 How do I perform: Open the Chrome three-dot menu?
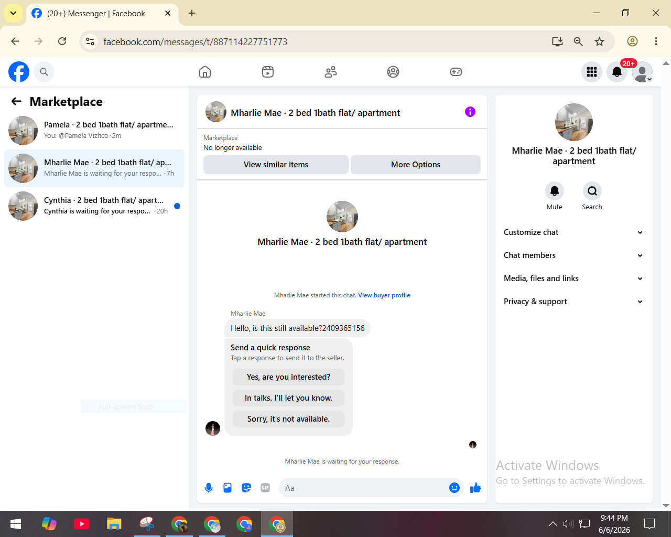coord(656,41)
